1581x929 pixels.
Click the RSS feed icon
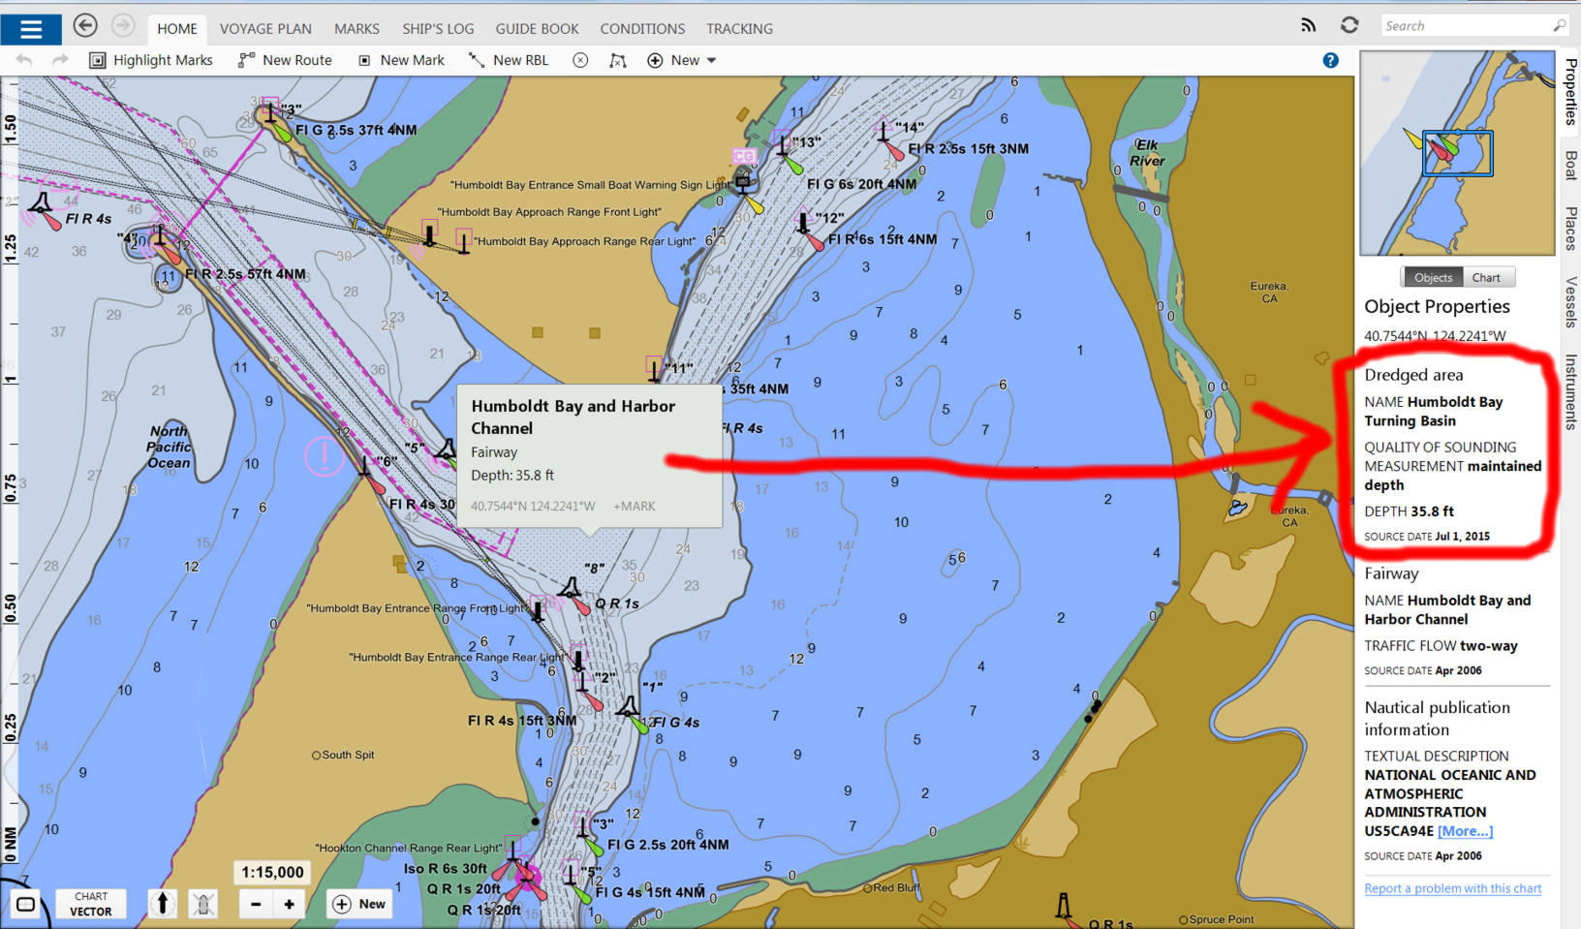(1309, 25)
